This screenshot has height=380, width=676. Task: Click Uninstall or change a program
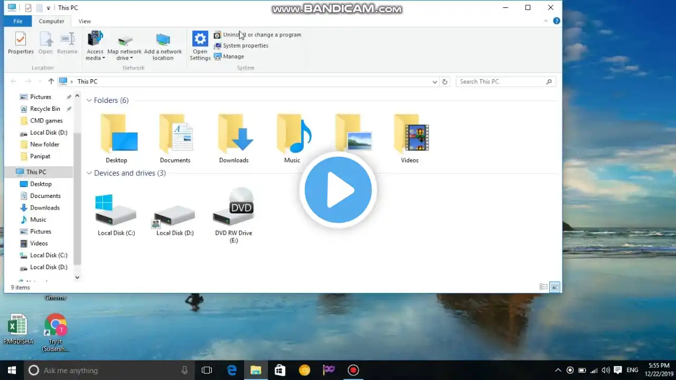258,35
